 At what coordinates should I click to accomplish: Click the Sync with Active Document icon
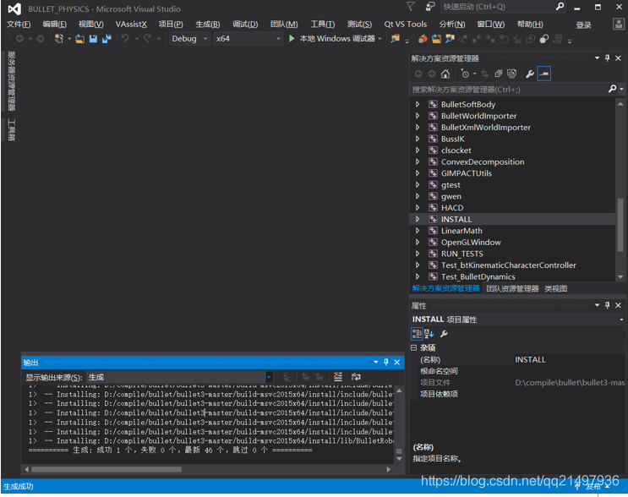click(484, 74)
